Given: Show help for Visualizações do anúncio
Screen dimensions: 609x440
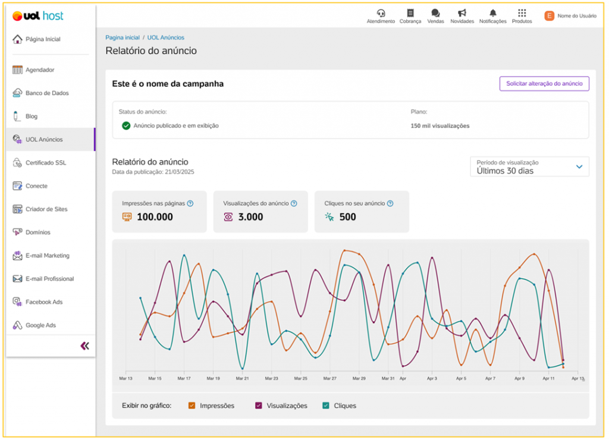Looking at the screenshot, I should click(x=294, y=203).
